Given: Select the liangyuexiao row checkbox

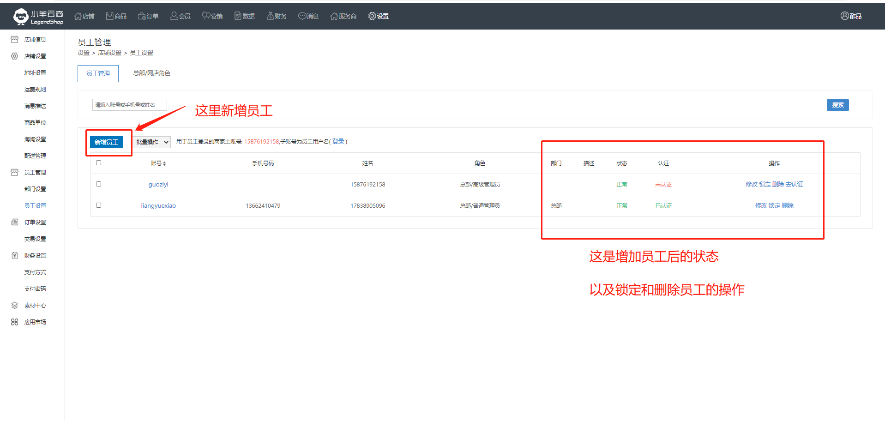Looking at the screenshot, I should [98, 205].
